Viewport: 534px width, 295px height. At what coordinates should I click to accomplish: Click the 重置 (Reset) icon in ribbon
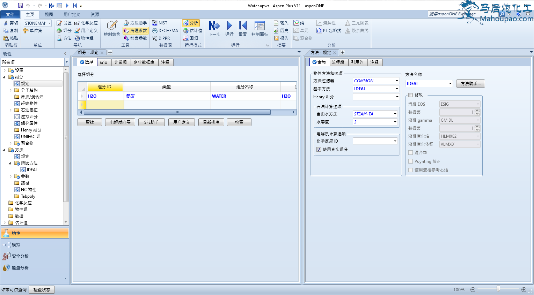(243, 26)
